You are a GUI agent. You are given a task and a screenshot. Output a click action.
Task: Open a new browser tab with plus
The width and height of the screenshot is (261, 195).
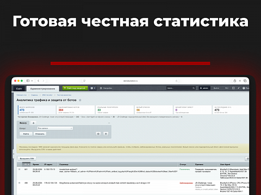point(240,81)
